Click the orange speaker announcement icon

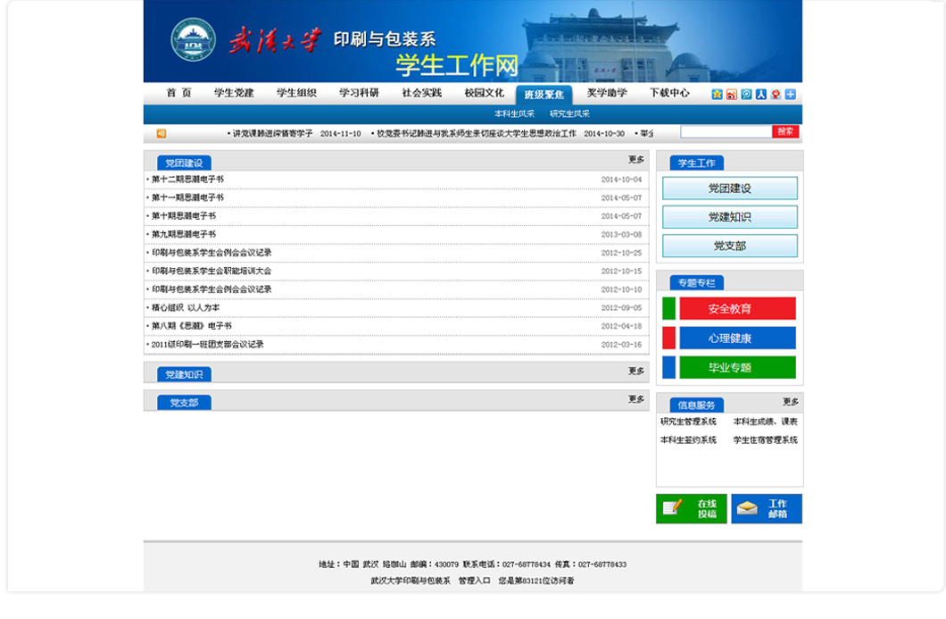click(161, 133)
